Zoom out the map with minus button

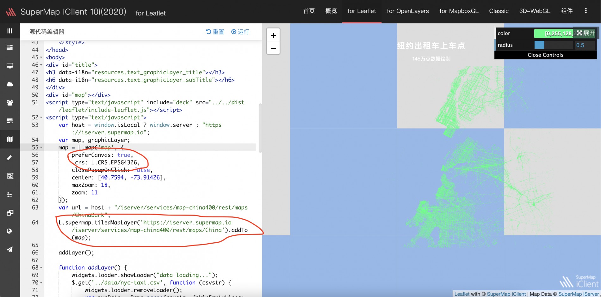[x=273, y=48]
